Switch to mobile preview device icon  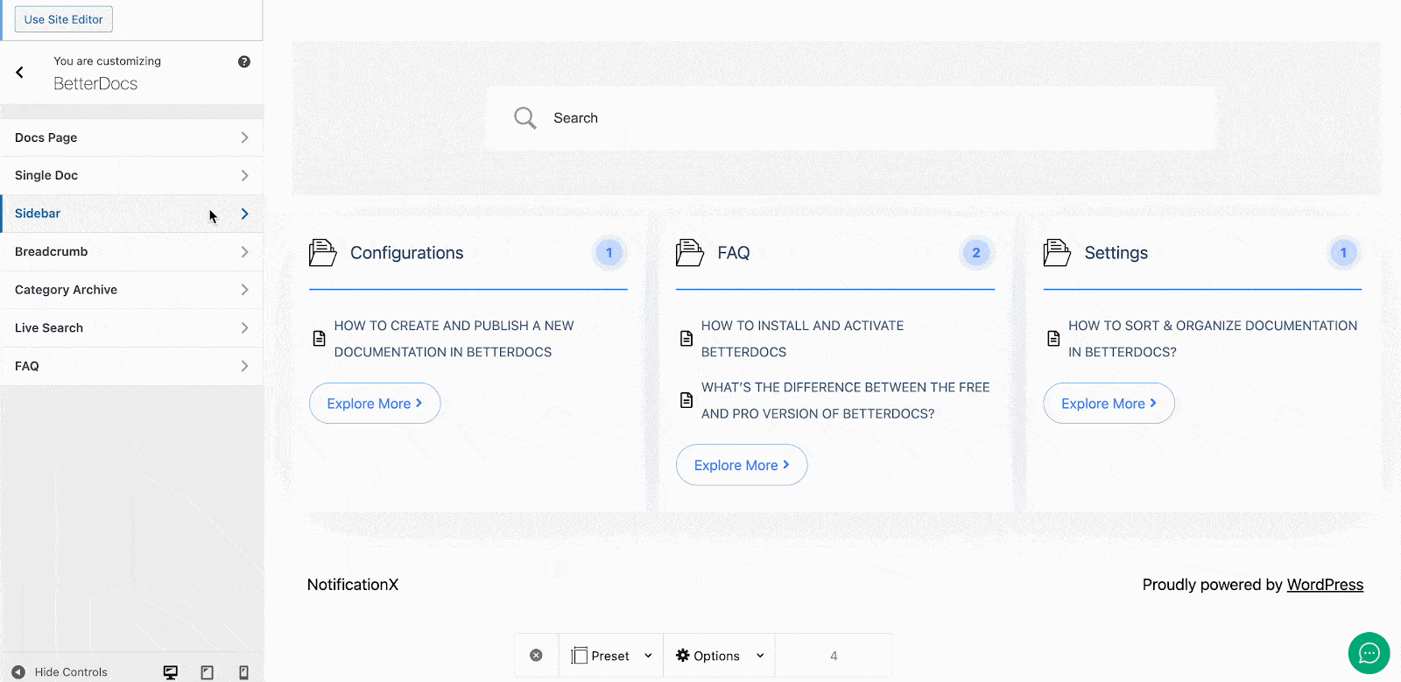pos(244,672)
